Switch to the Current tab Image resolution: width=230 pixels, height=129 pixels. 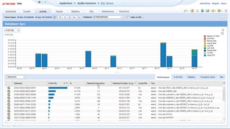pyautogui.click(x=27, y=11)
